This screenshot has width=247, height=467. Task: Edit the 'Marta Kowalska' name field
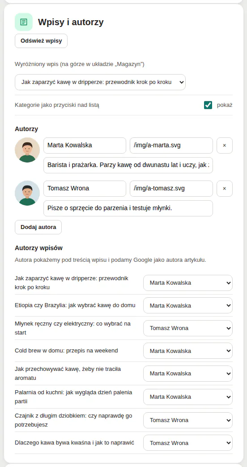coord(85,145)
